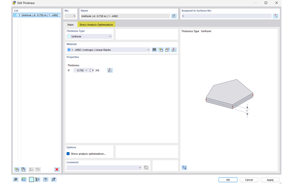
Task: Click the Assigned to Surfaces field
Action: (226, 16)
